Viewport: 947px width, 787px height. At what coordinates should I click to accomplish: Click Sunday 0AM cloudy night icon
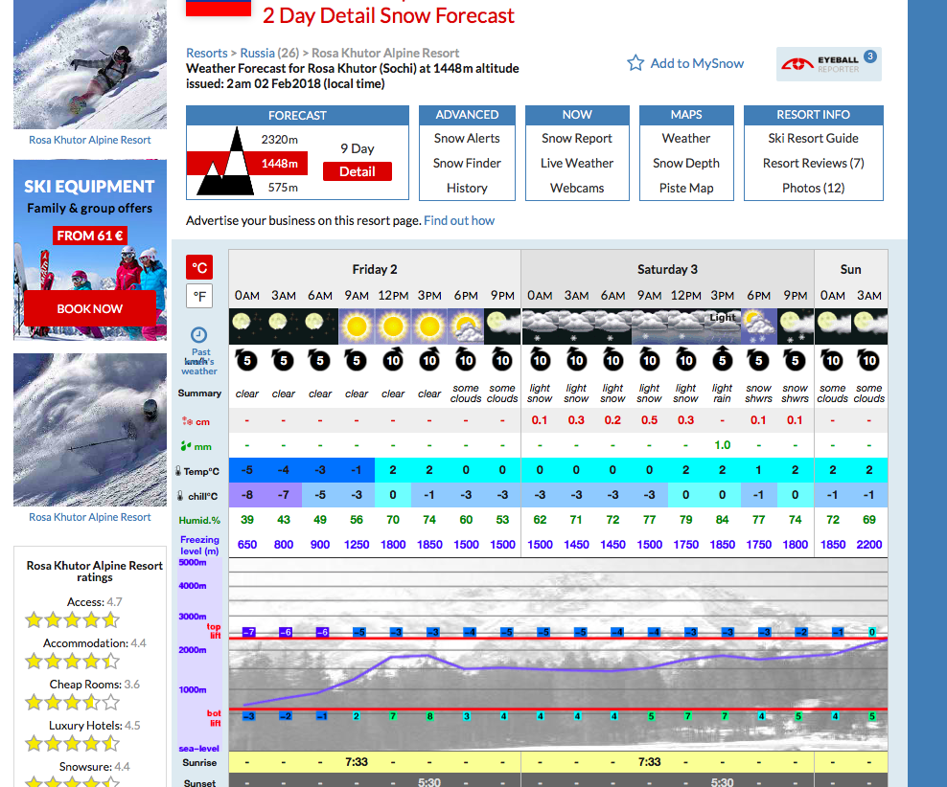tap(832, 326)
